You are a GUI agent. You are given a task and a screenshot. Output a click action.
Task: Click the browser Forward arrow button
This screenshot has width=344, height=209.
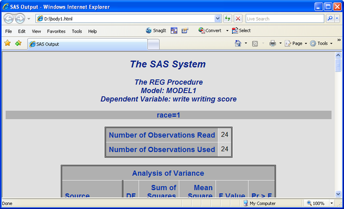pyautogui.click(x=20, y=19)
